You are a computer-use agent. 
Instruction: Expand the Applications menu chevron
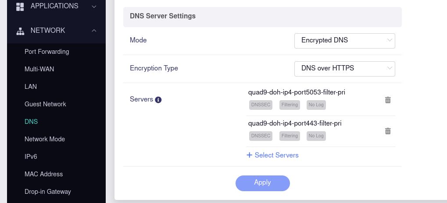[94, 7]
